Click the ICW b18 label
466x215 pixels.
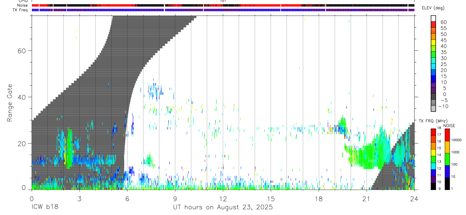(x=45, y=207)
